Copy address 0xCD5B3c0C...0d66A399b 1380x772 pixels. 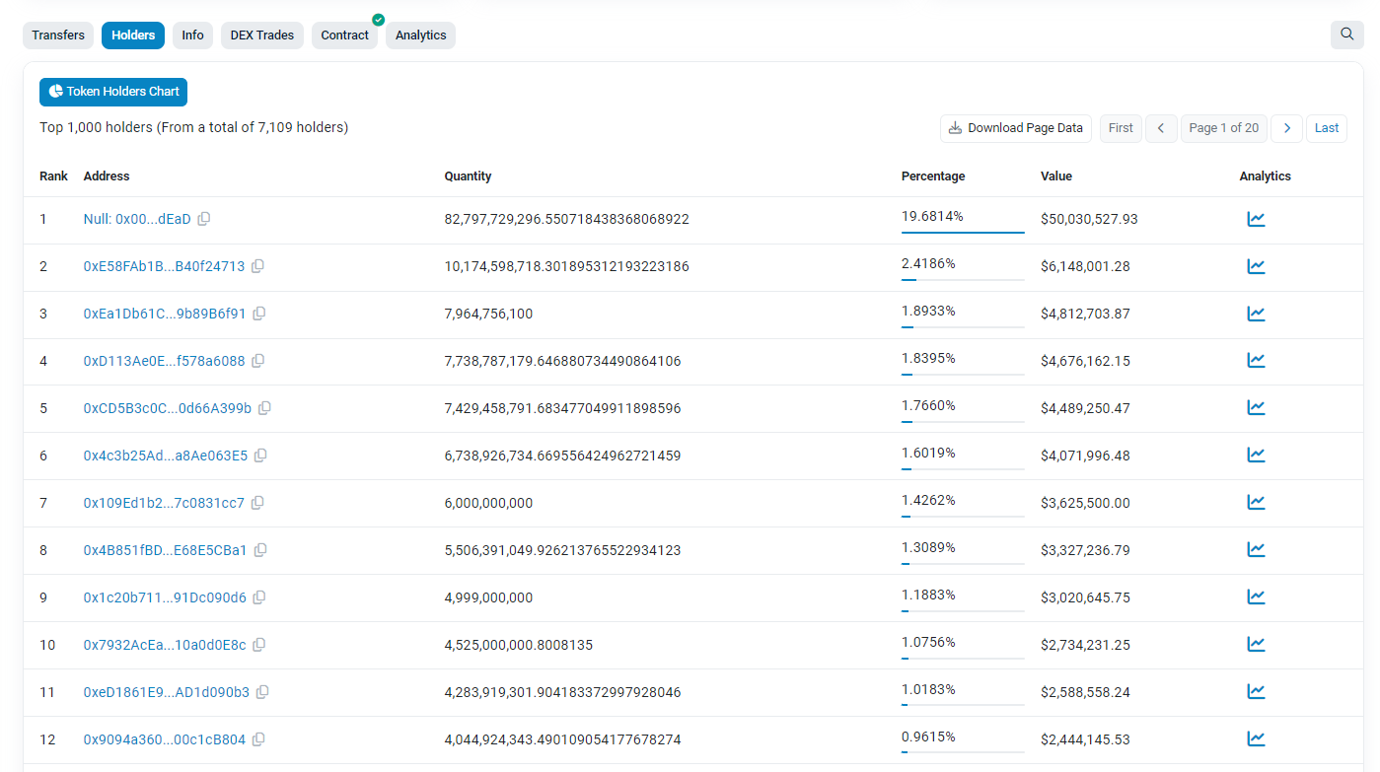point(264,408)
